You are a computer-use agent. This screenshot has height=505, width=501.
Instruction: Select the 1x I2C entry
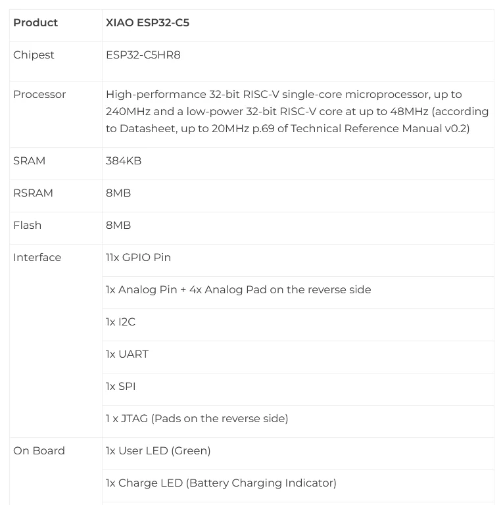120,322
